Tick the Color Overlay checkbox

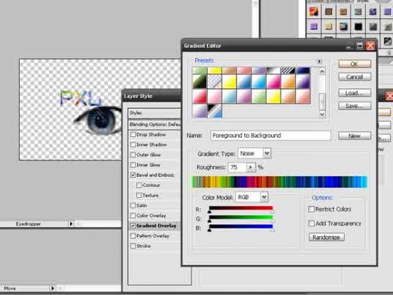pyautogui.click(x=133, y=216)
